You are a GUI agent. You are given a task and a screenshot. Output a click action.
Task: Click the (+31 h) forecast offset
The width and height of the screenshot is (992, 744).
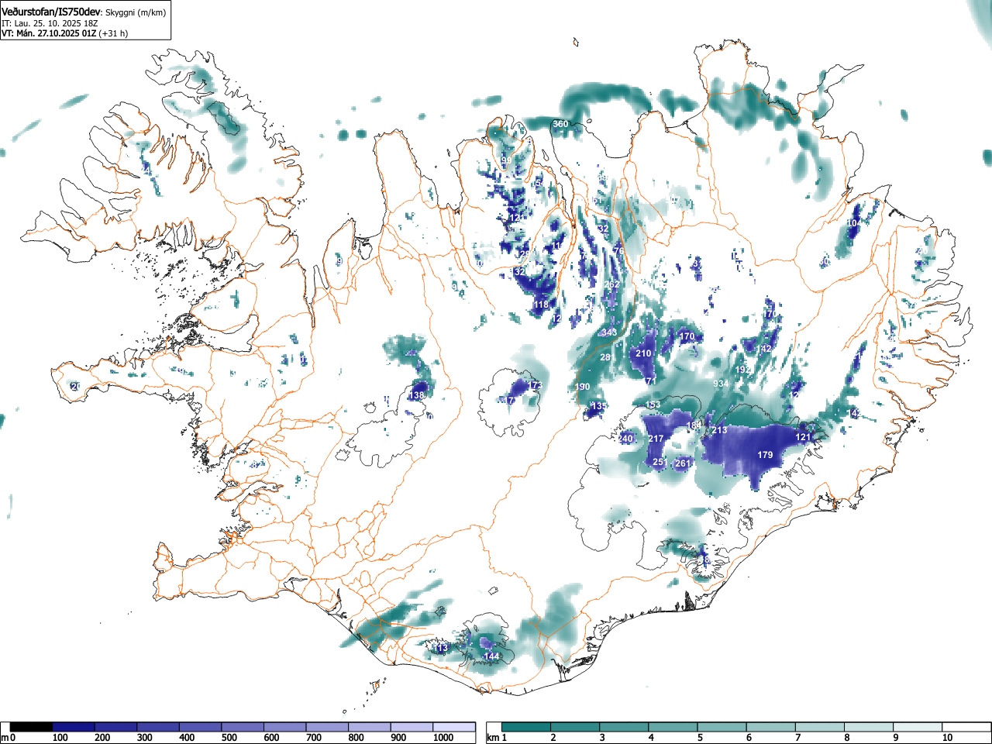pos(113,33)
